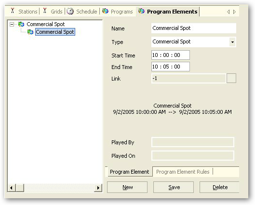Viewport: 255px width, 205px height.
Task: Click the Stations tab antenna icon
Action: pyautogui.click(x=13, y=11)
